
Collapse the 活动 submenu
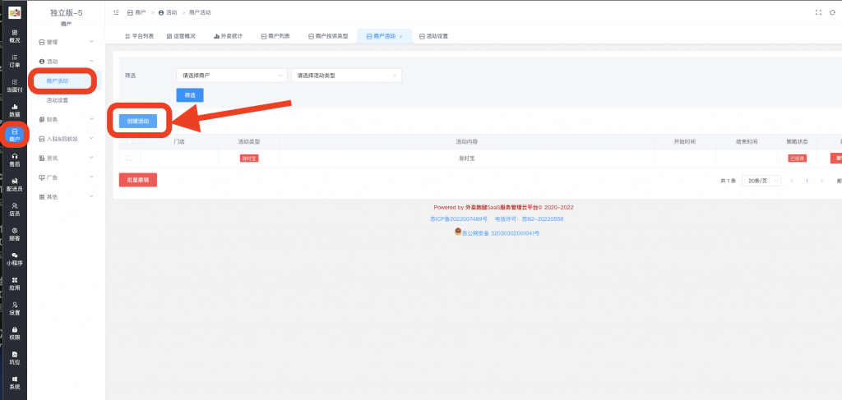pos(66,61)
